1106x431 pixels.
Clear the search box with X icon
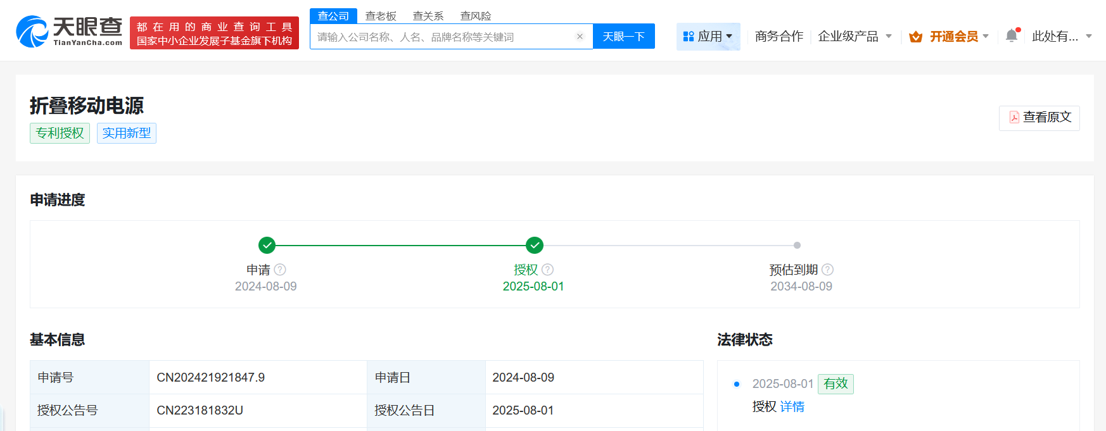pyautogui.click(x=580, y=37)
